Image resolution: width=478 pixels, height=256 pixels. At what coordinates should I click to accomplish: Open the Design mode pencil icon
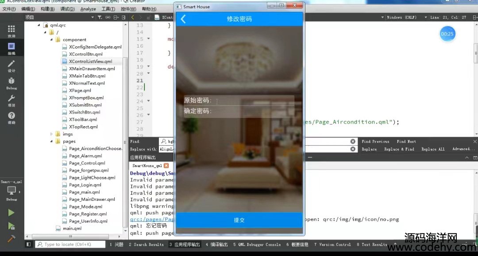pyautogui.click(x=11, y=66)
